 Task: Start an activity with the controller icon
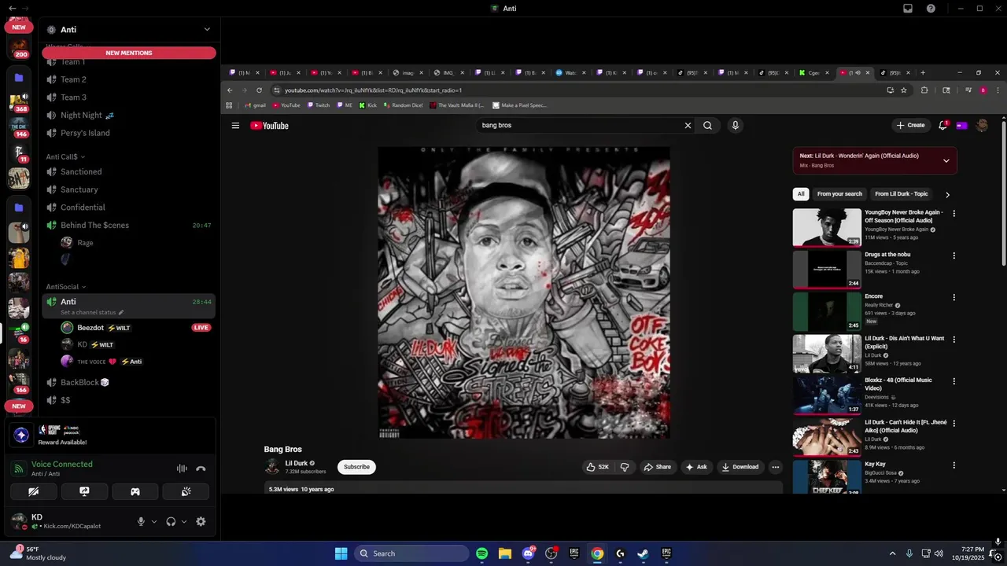point(135,491)
